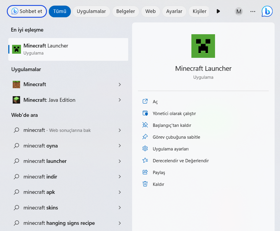Click the Aç open action
The height and width of the screenshot is (231, 280).
point(155,102)
